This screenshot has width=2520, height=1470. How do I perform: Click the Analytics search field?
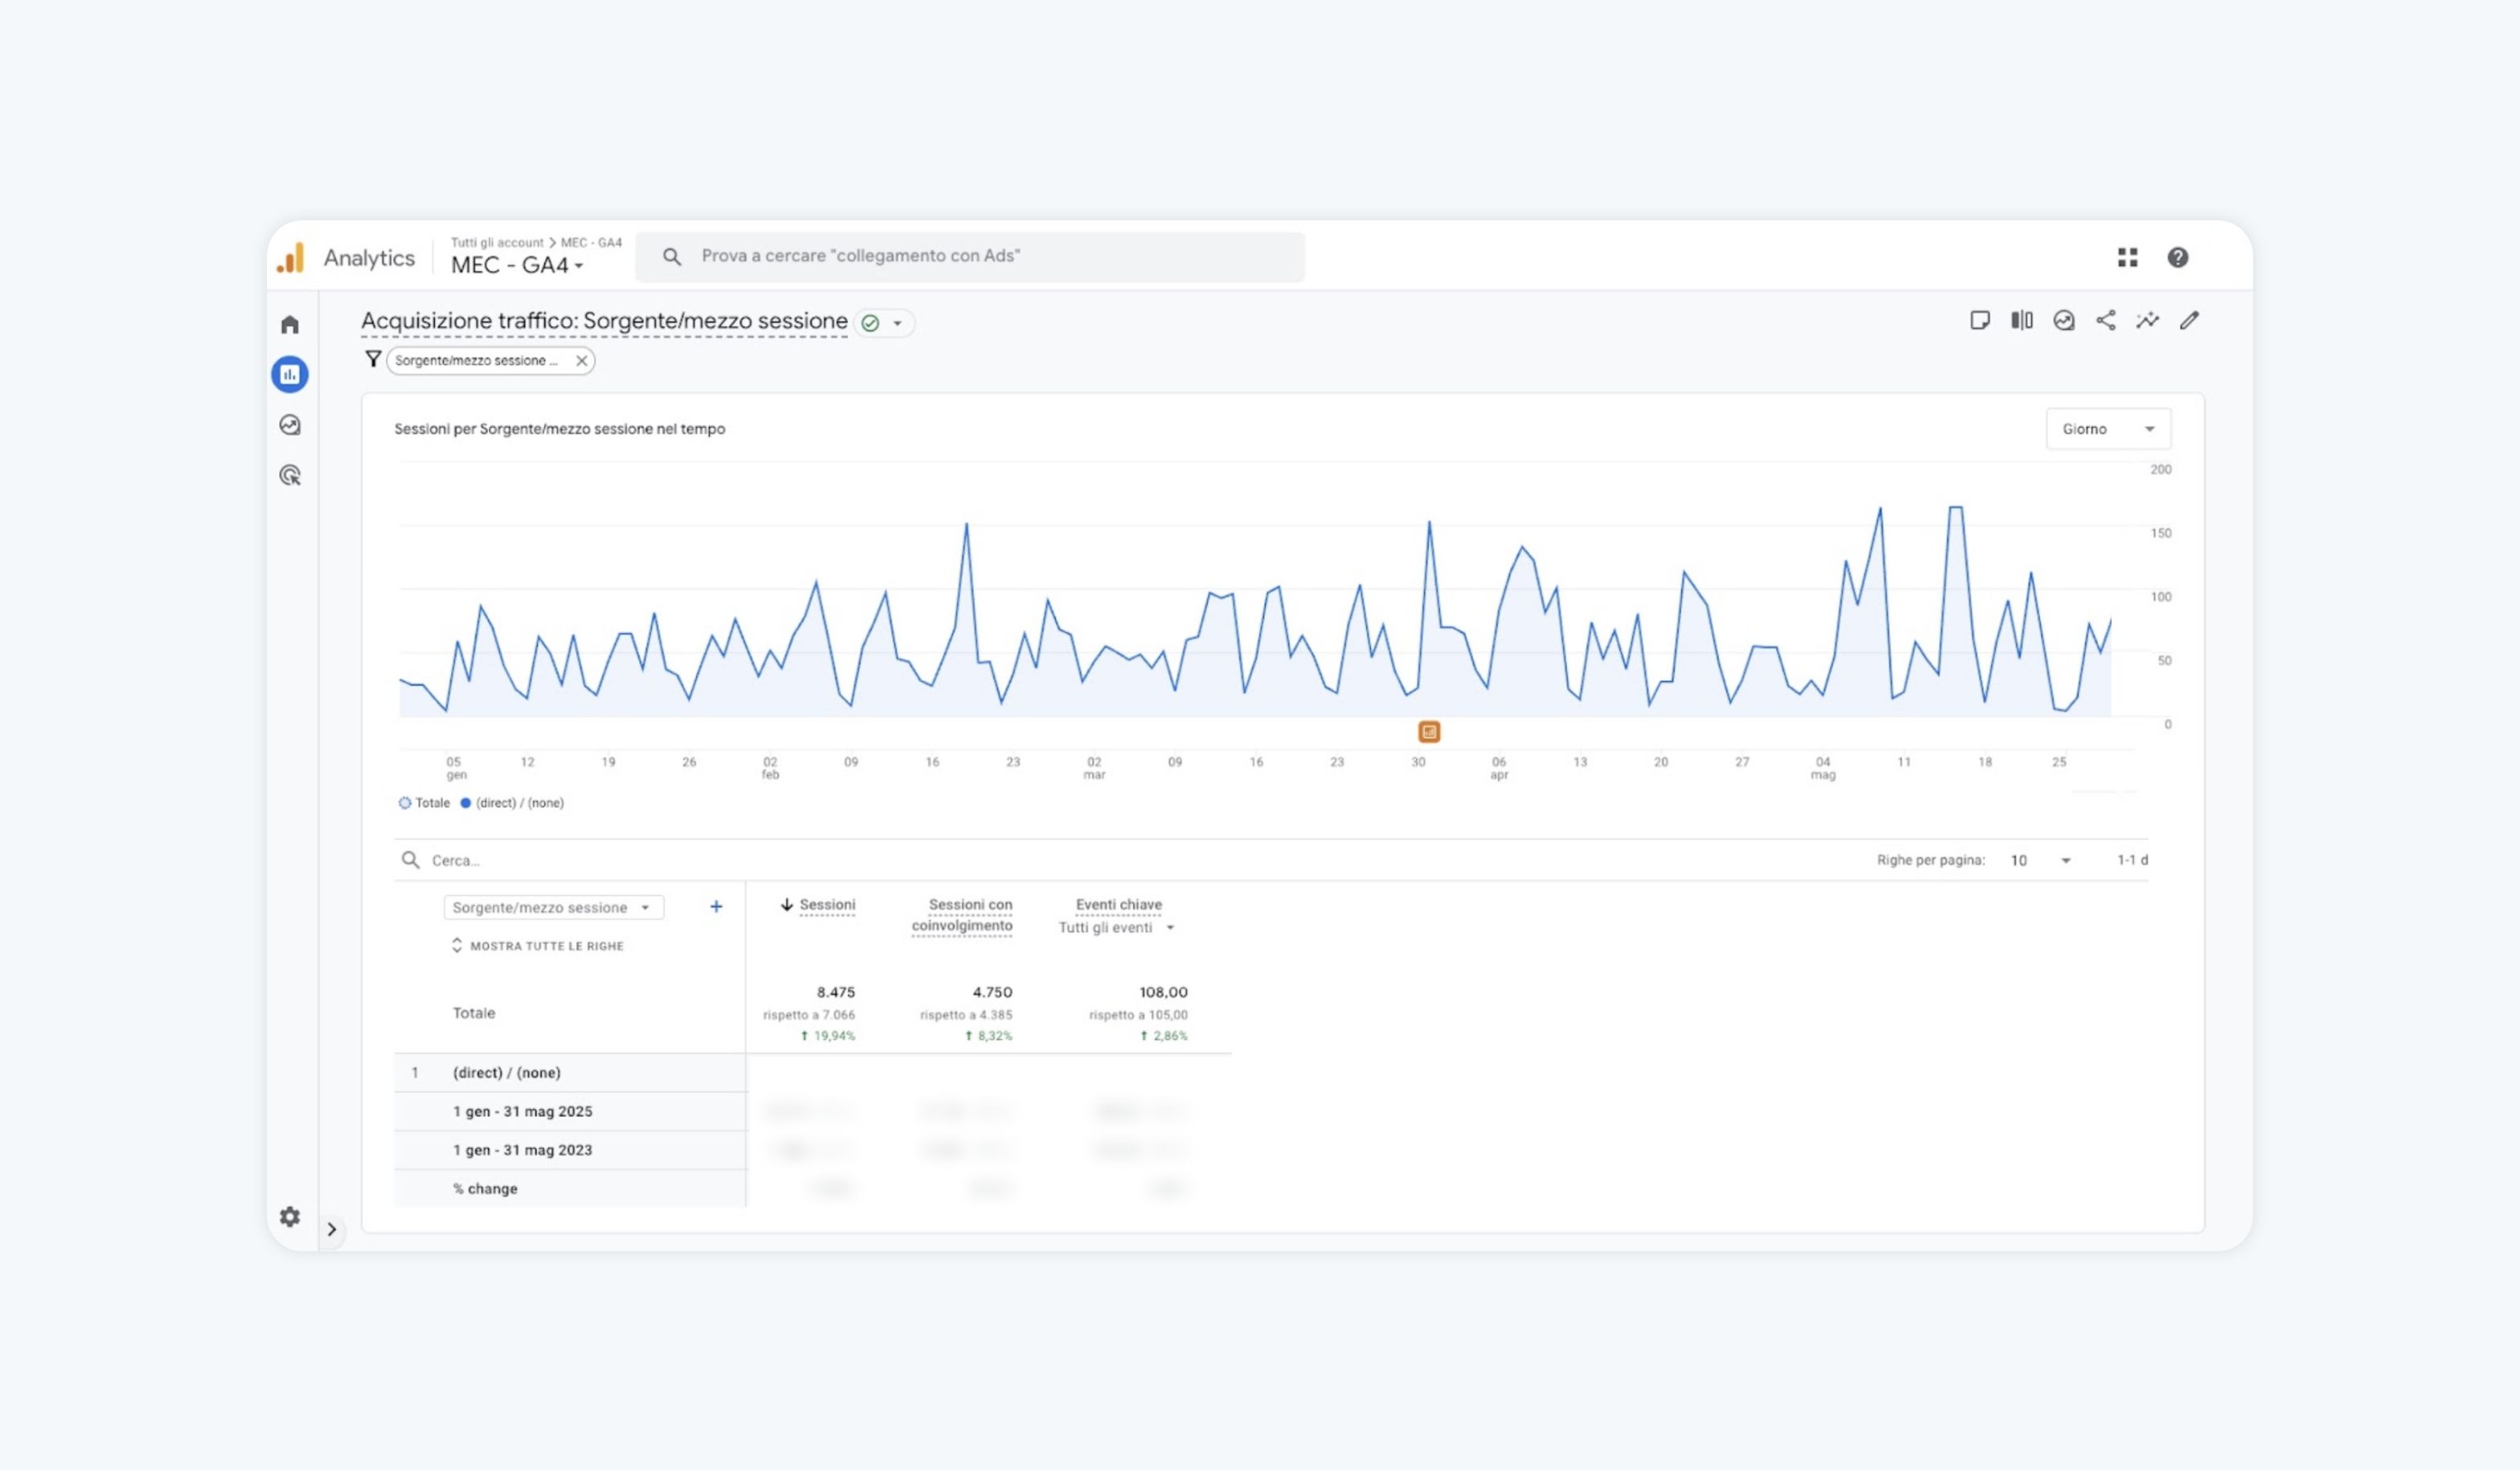click(x=970, y=256)
